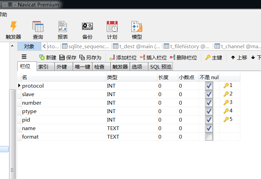This screenshot has height=179, width=261.
Task: Click the left sidebar vertical scrollbar thumb
Action: coord(12,134)
